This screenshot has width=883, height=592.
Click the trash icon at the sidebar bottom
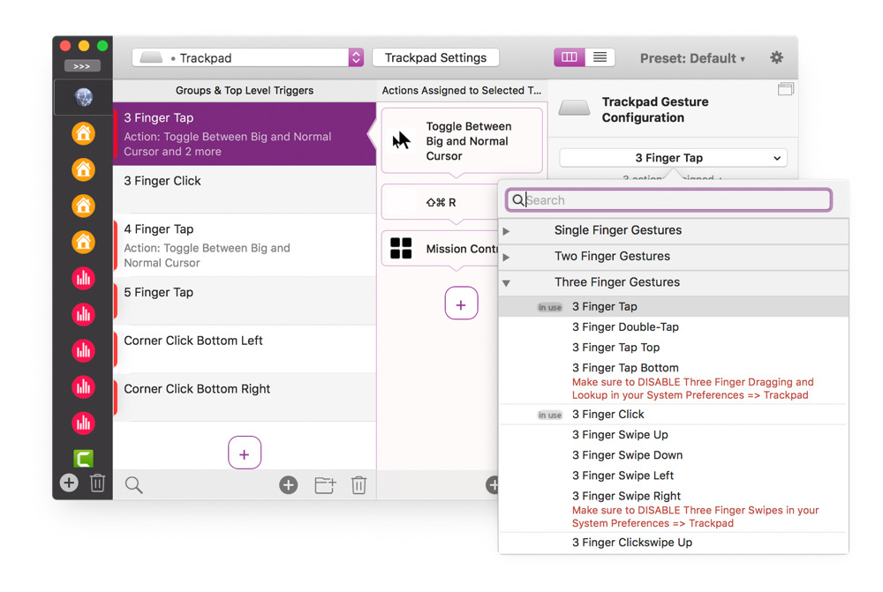[97, 483]
